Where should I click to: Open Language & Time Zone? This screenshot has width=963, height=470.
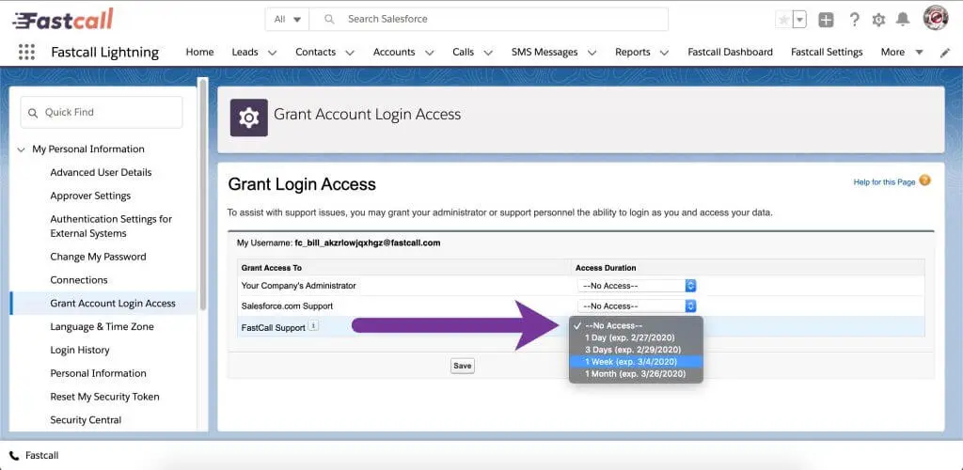pos(102,326)
